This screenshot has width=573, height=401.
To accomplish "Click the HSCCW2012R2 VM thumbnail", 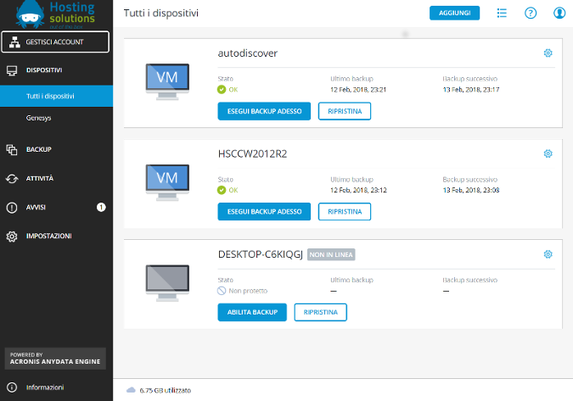I will [x=167, y=182].
